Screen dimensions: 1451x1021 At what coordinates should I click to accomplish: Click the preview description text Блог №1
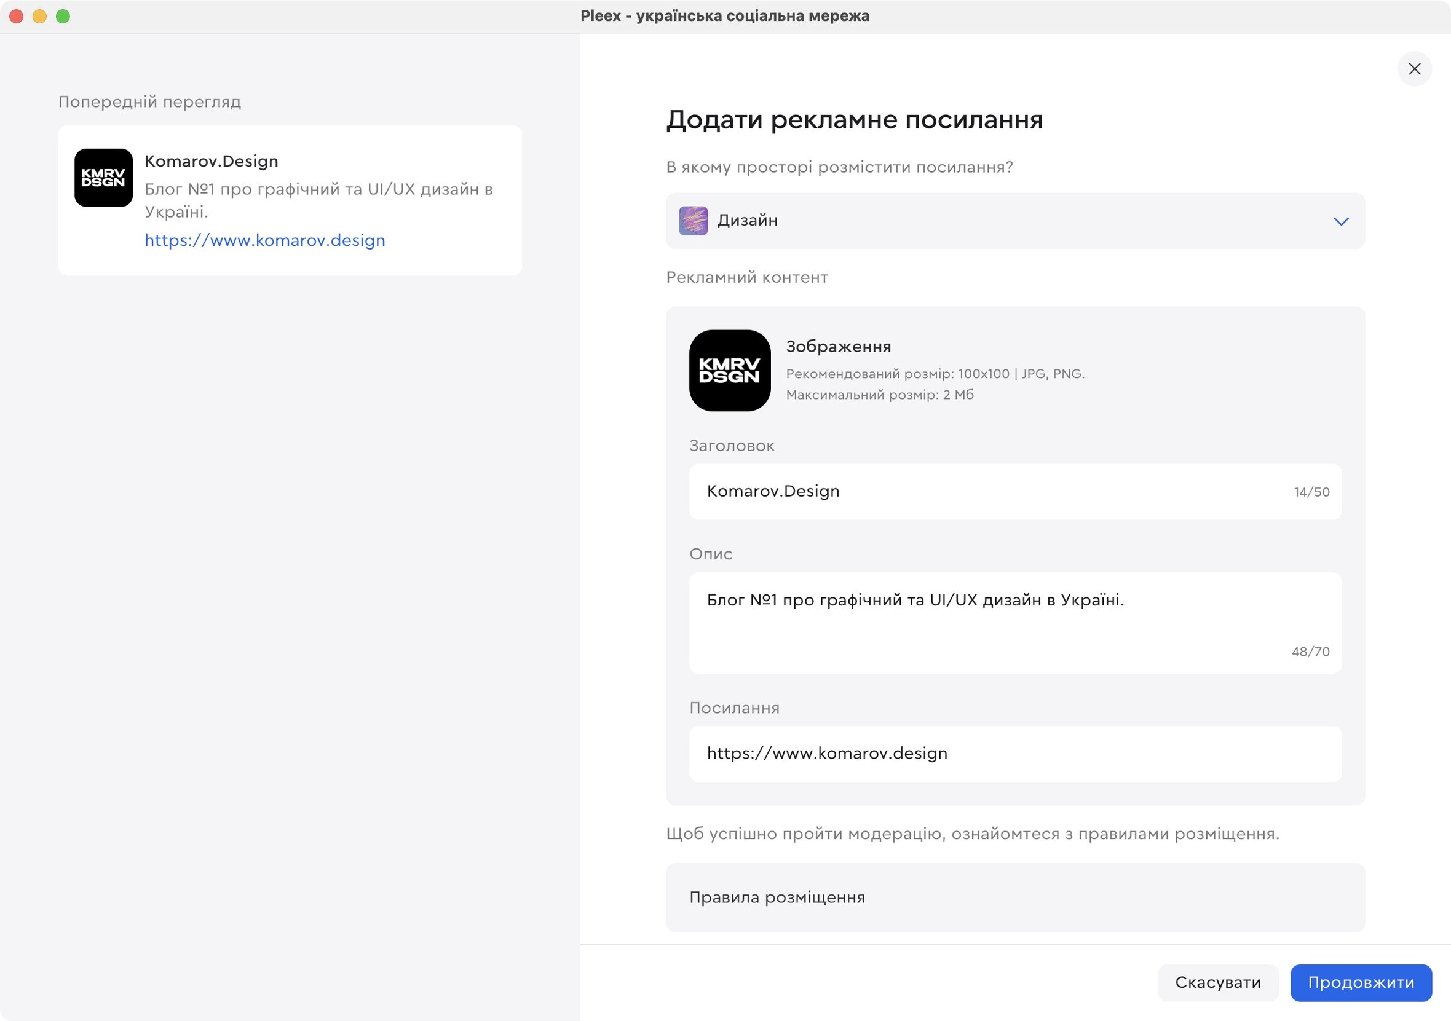[318, 200]
